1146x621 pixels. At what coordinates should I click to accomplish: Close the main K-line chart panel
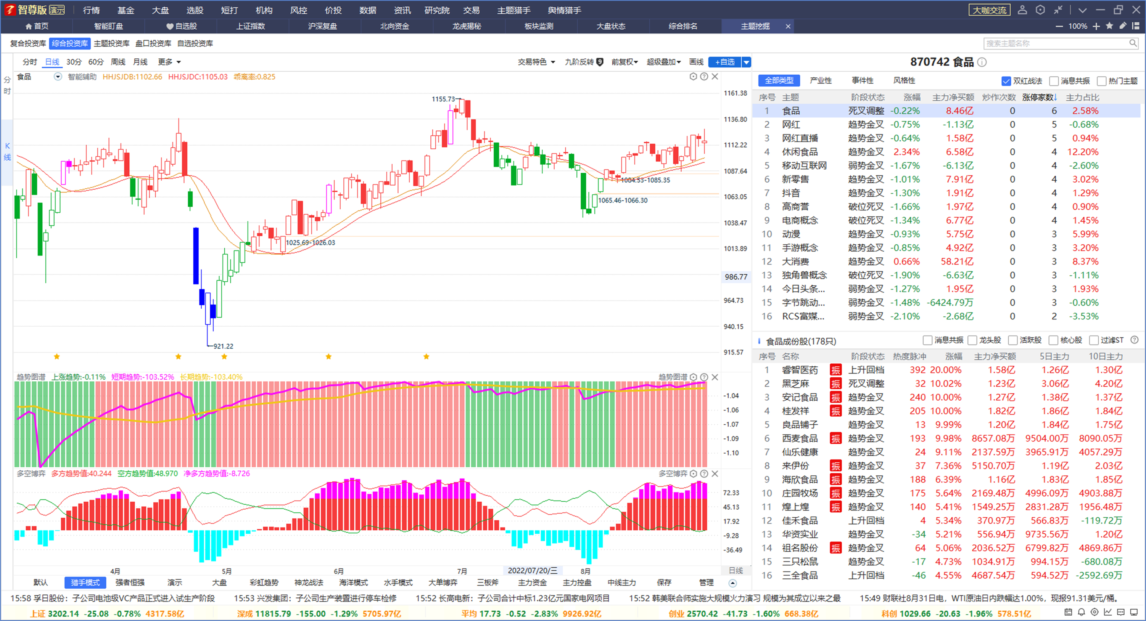tap(715, 77)
